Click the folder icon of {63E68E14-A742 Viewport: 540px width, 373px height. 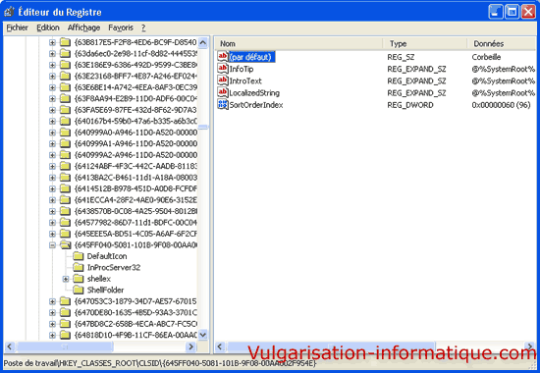[65, 87]
